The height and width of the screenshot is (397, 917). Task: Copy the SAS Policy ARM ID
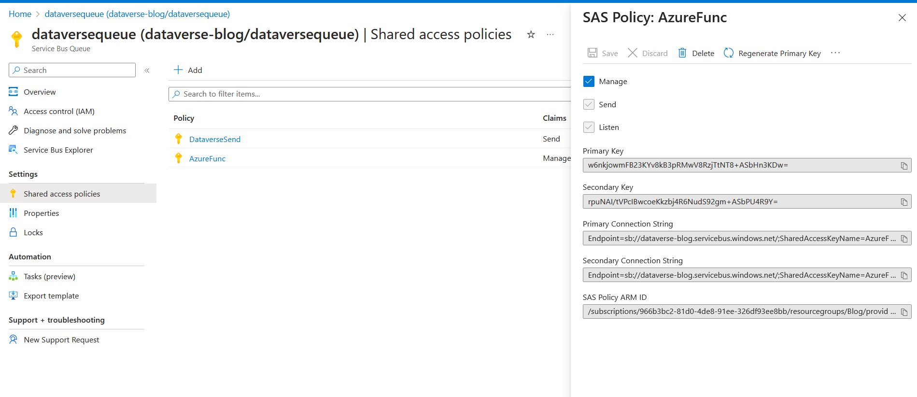coord(904,312)
